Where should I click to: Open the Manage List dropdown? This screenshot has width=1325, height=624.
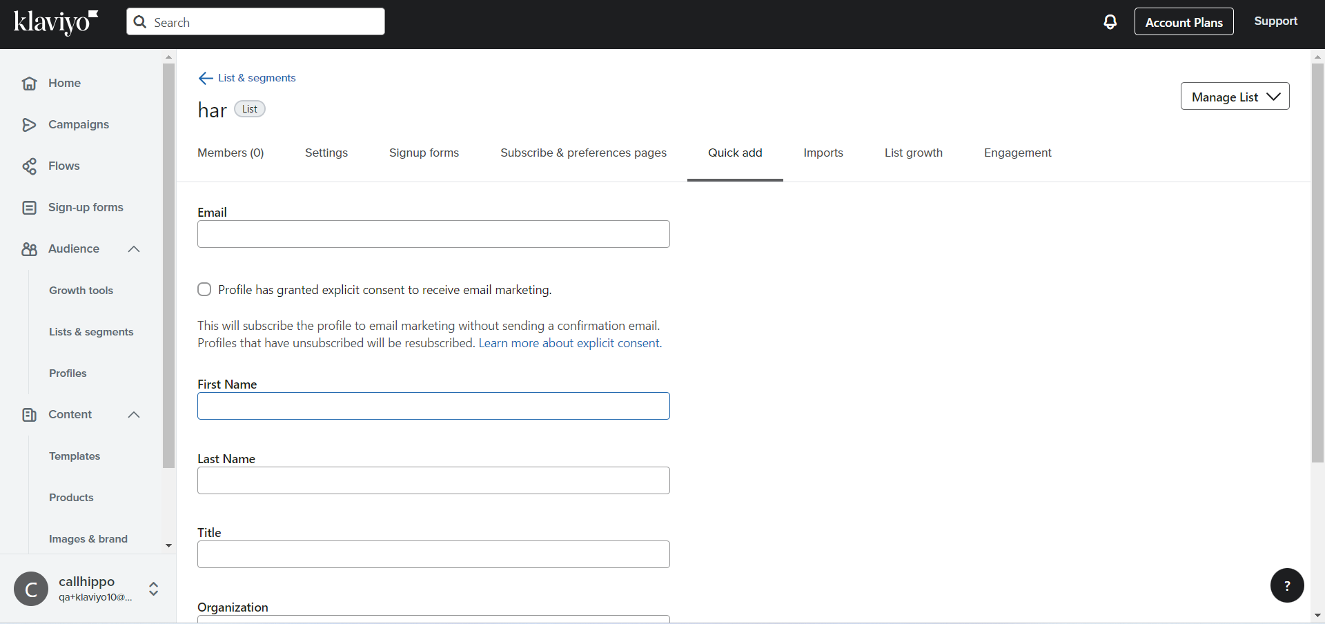coord(1235,96)
